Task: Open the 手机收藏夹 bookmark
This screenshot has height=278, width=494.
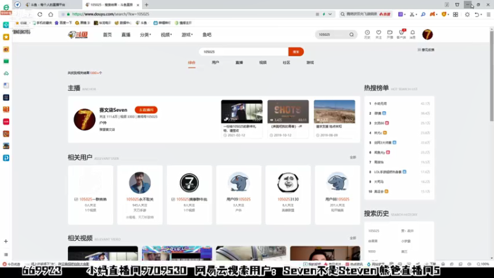Action: [x=42, y=23]
